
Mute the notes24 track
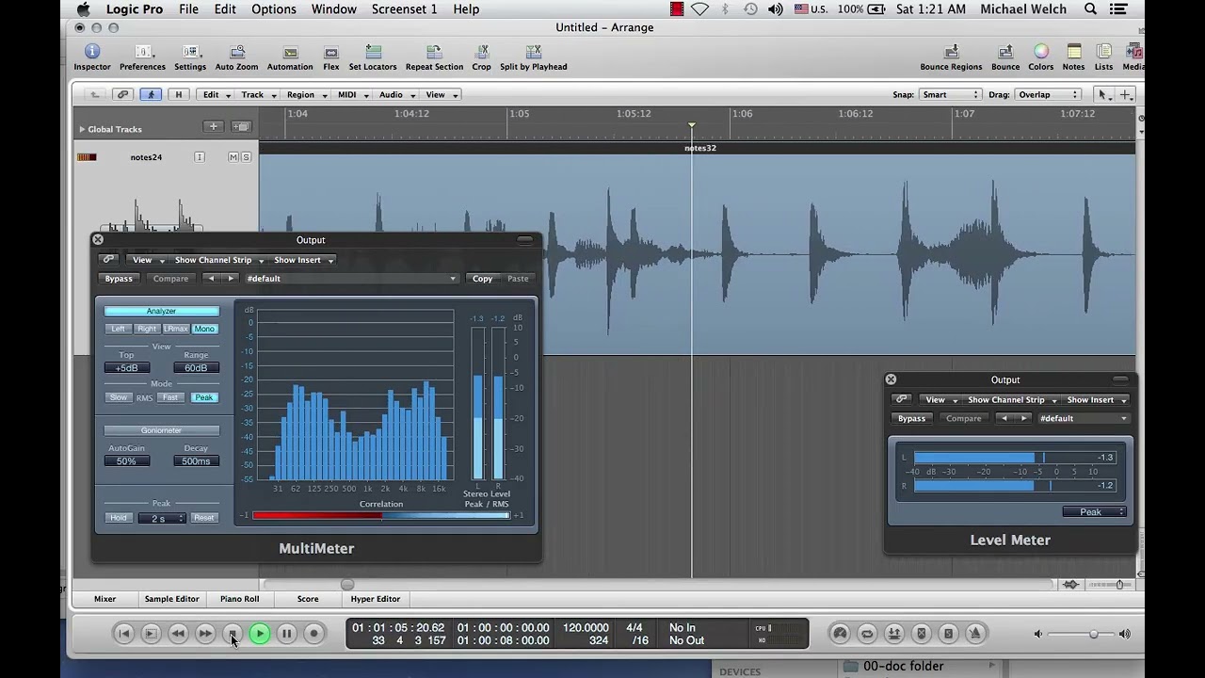[233, 157]
